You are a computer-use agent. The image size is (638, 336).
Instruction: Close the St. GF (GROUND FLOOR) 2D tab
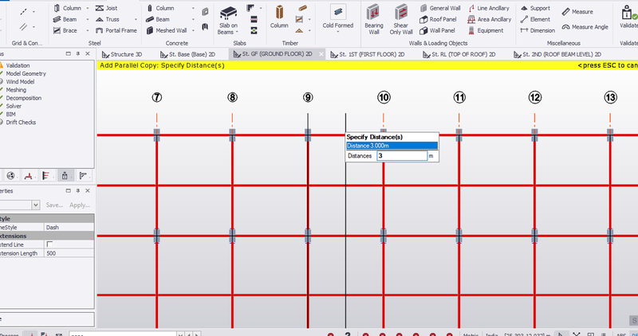pos(321,54)
